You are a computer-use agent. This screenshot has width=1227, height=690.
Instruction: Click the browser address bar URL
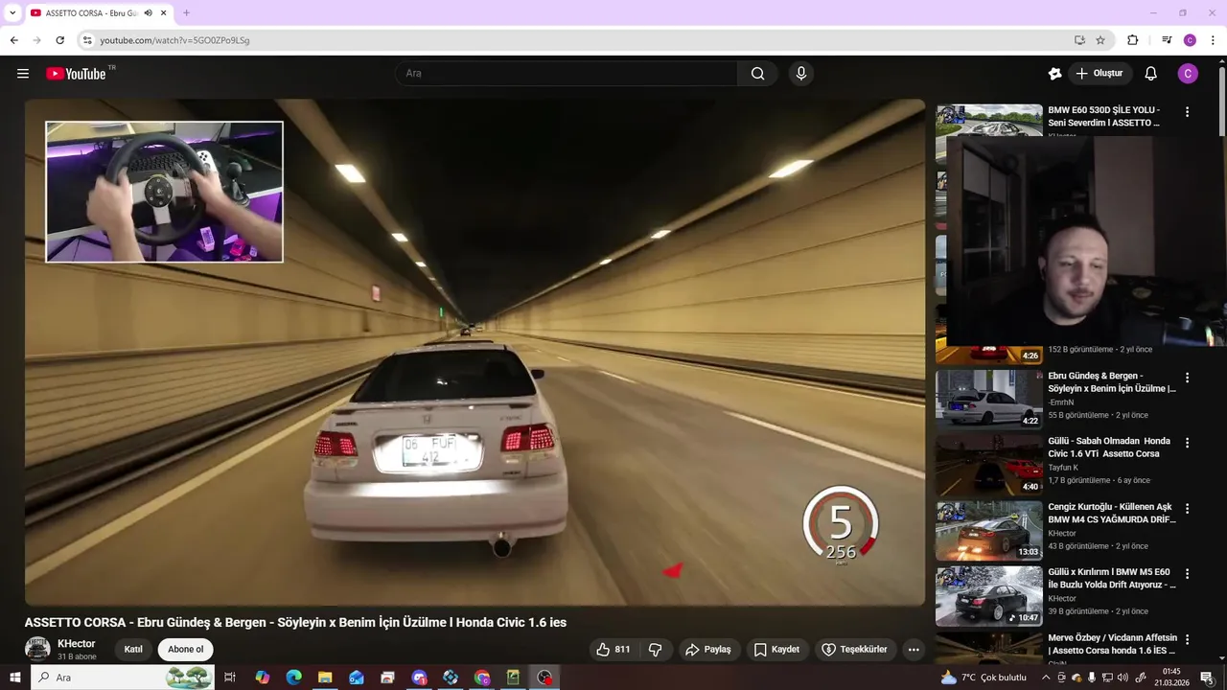[174, 40]
